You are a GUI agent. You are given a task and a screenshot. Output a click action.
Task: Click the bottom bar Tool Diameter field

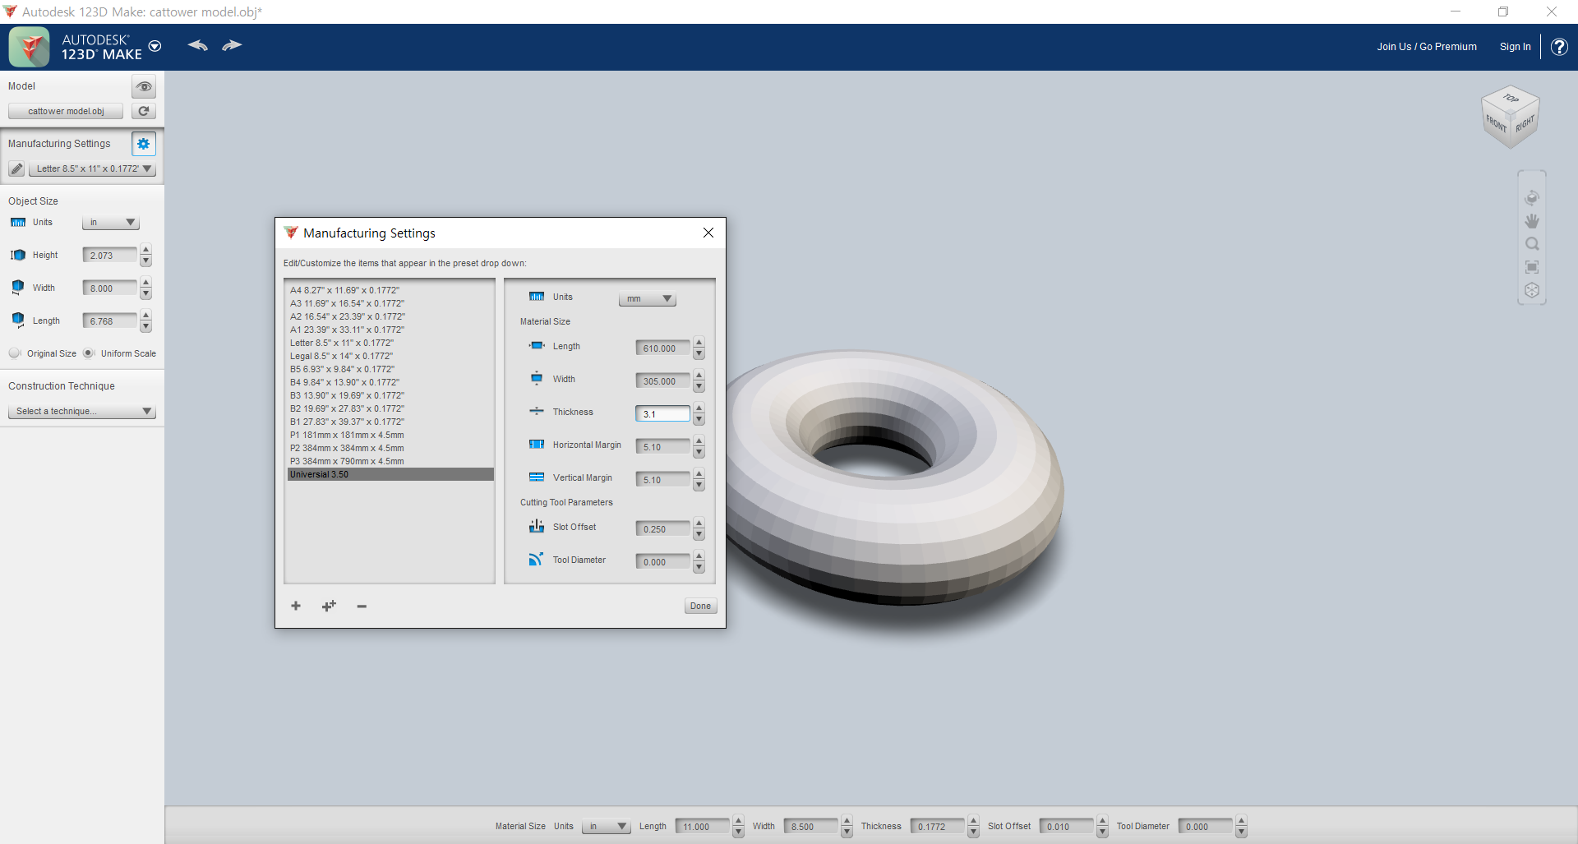[x=1206, y=827]
